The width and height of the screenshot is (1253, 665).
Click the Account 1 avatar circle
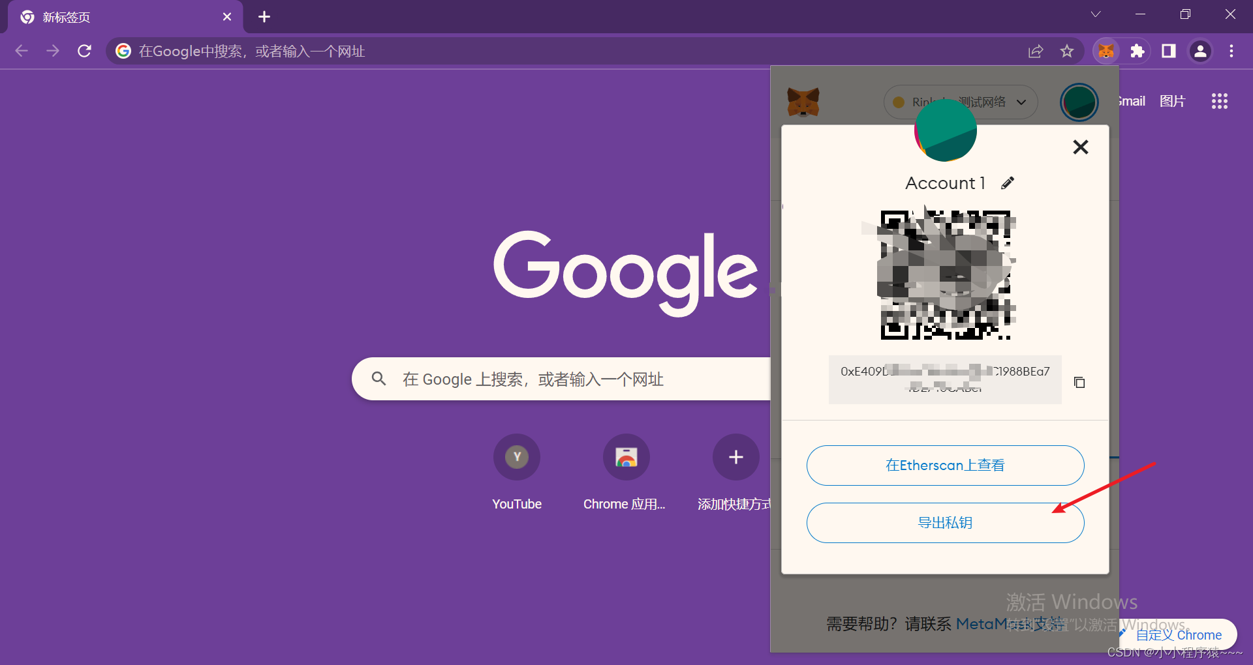point(946,130)
